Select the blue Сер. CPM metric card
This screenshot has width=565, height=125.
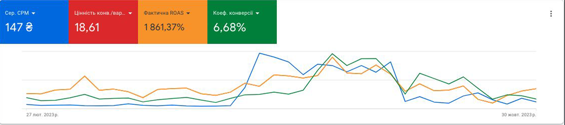tap(34, 22)
